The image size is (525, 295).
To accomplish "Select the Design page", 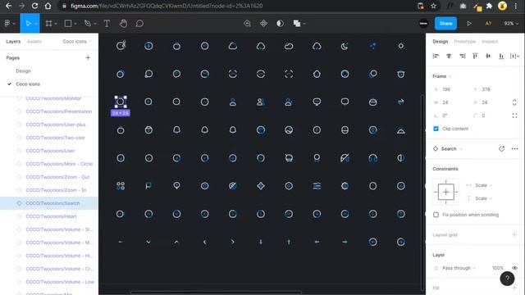I will pos(23,71).
